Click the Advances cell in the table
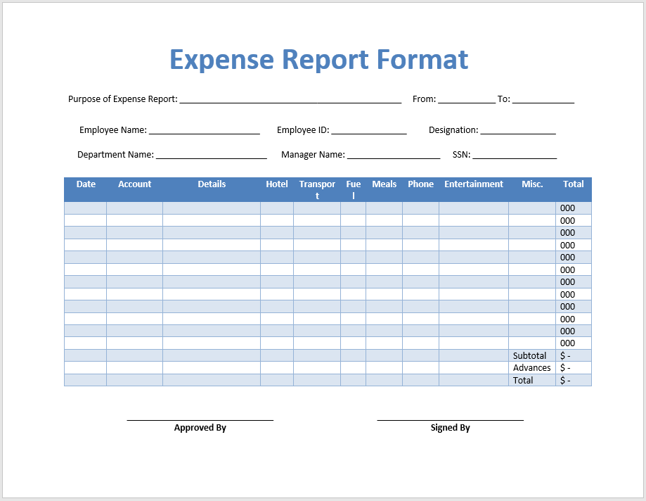This screenshot has height=501, width=646. 530,367
